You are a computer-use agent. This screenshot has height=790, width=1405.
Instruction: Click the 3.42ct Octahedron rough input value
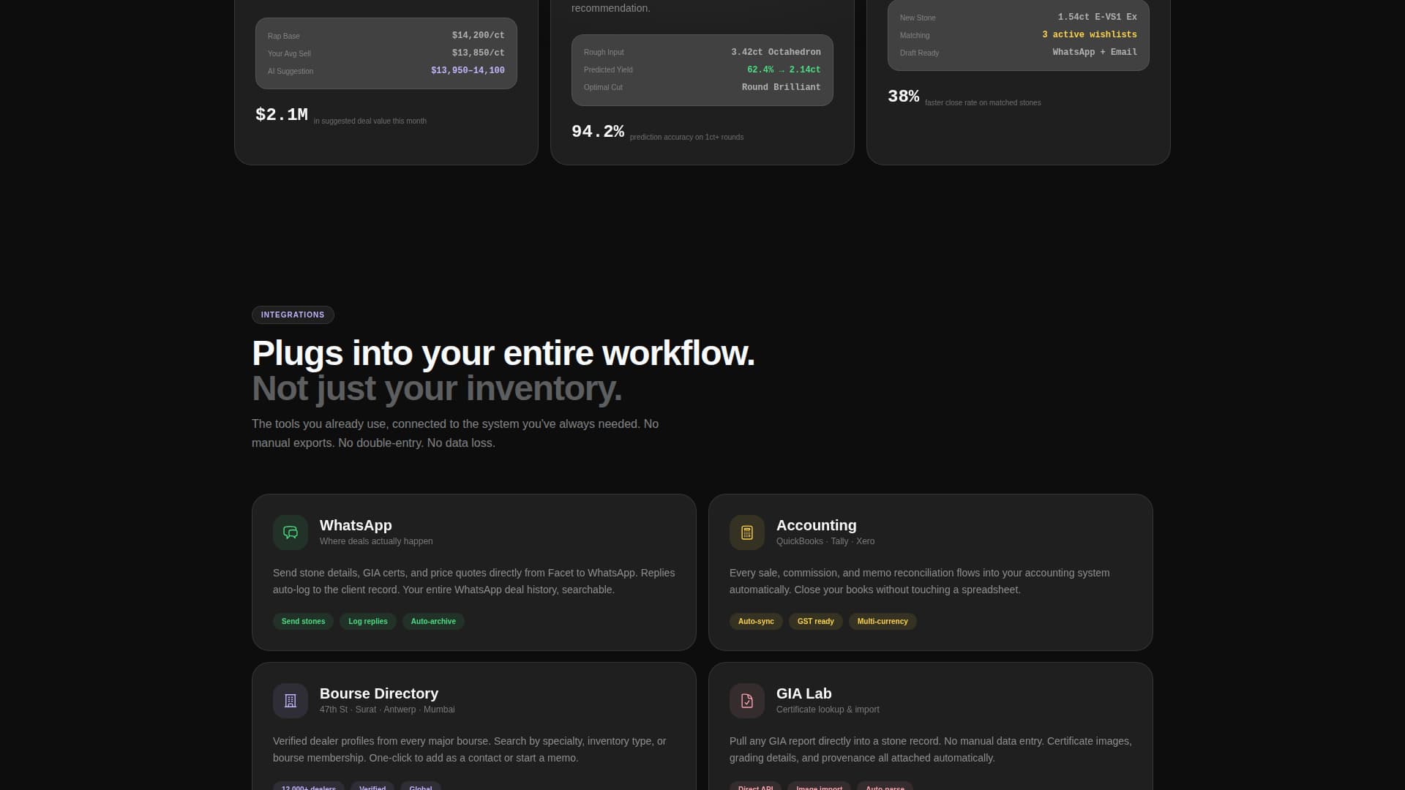(x=776, y=52)
